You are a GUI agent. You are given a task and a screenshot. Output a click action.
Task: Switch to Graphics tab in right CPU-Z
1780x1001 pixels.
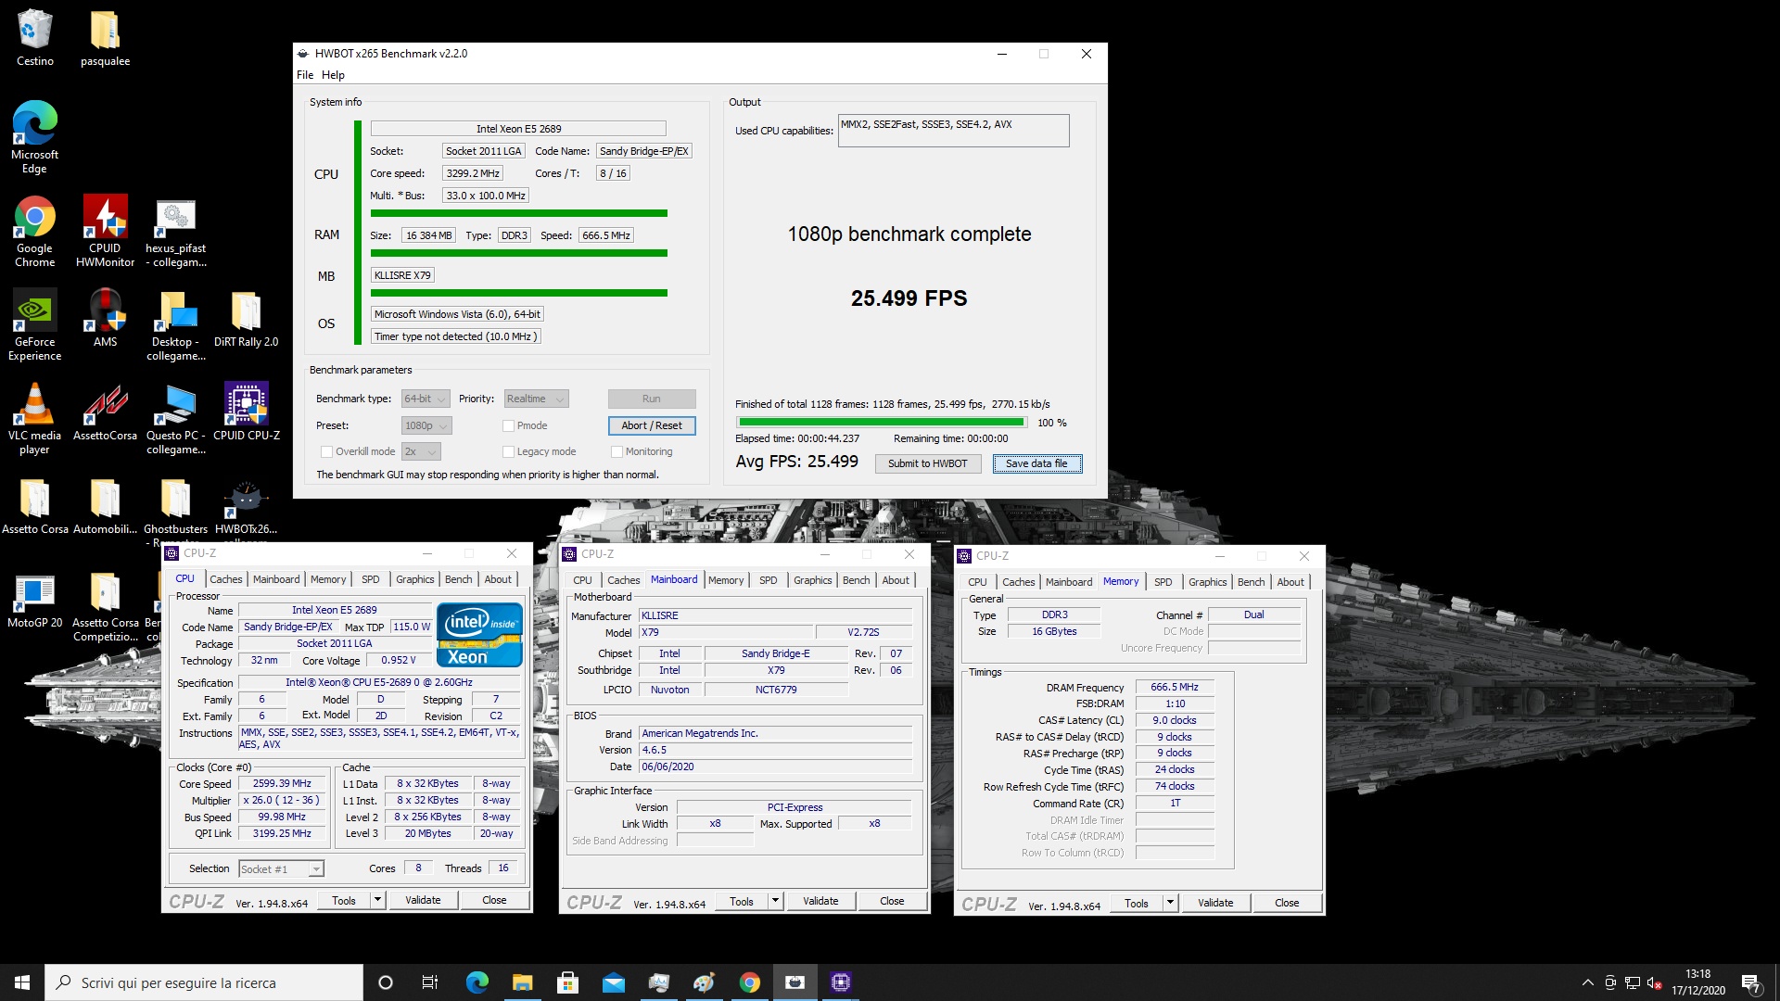pyautogui.click(x=1207, y=582)
